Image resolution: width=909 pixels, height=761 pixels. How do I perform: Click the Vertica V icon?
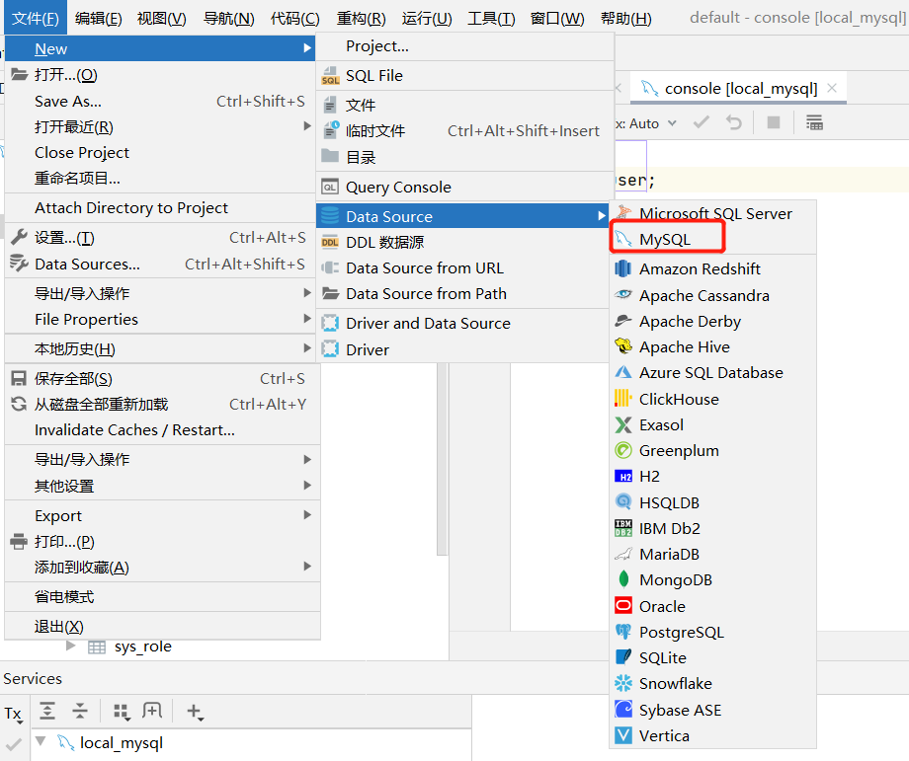click(x=623, y=735)
